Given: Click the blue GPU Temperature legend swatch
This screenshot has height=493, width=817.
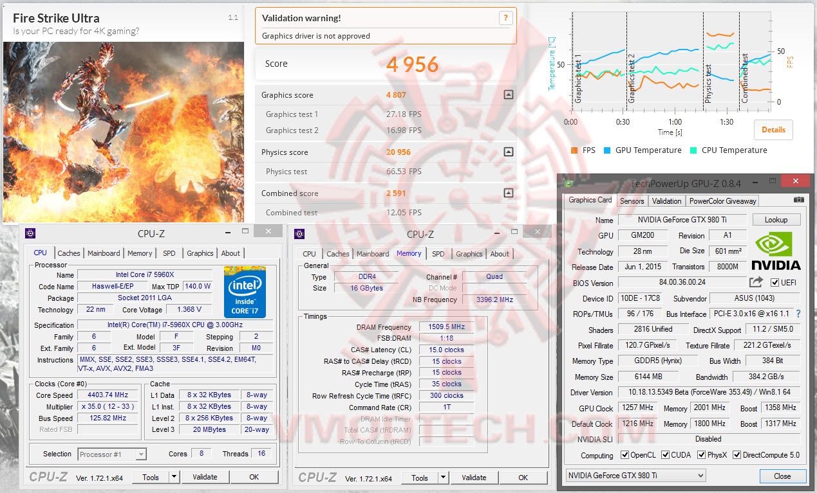Looking at the screenshot, I should [607, 150].
